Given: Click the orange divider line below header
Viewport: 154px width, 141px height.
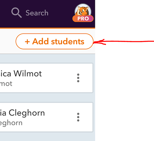Looking at the screenshot, I should pyautogui.click(x=47, y=28).
